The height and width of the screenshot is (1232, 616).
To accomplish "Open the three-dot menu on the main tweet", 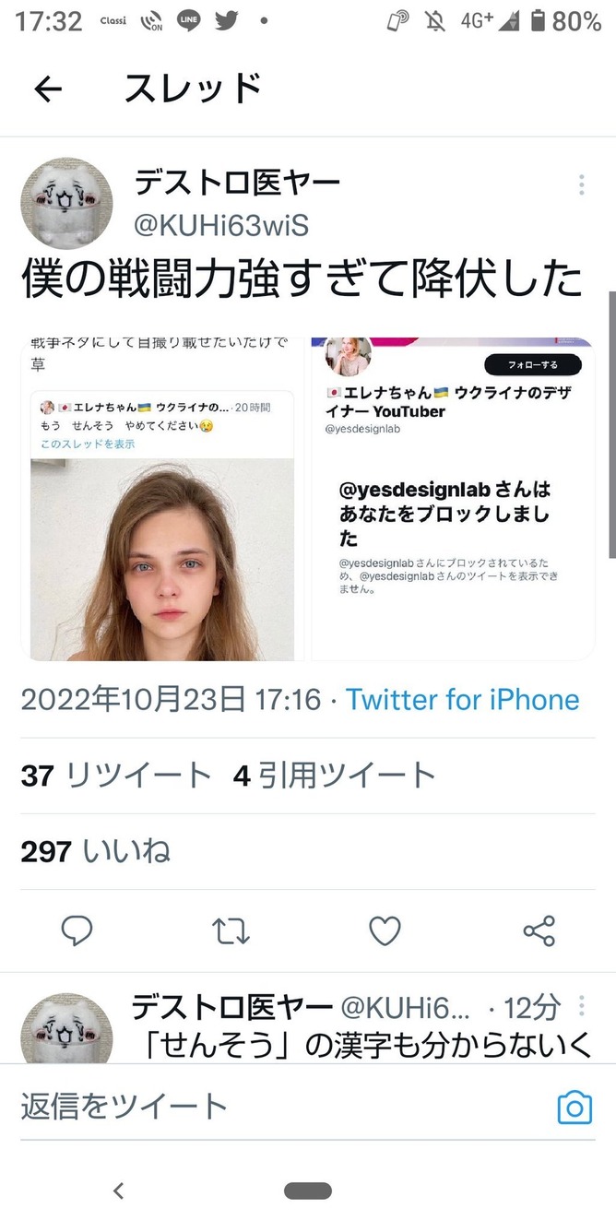I will 581,184.
